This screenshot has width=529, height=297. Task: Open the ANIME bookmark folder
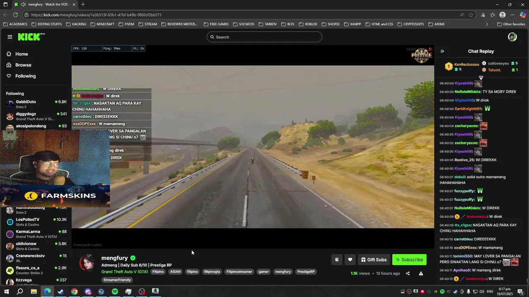(x=436, y=24)
